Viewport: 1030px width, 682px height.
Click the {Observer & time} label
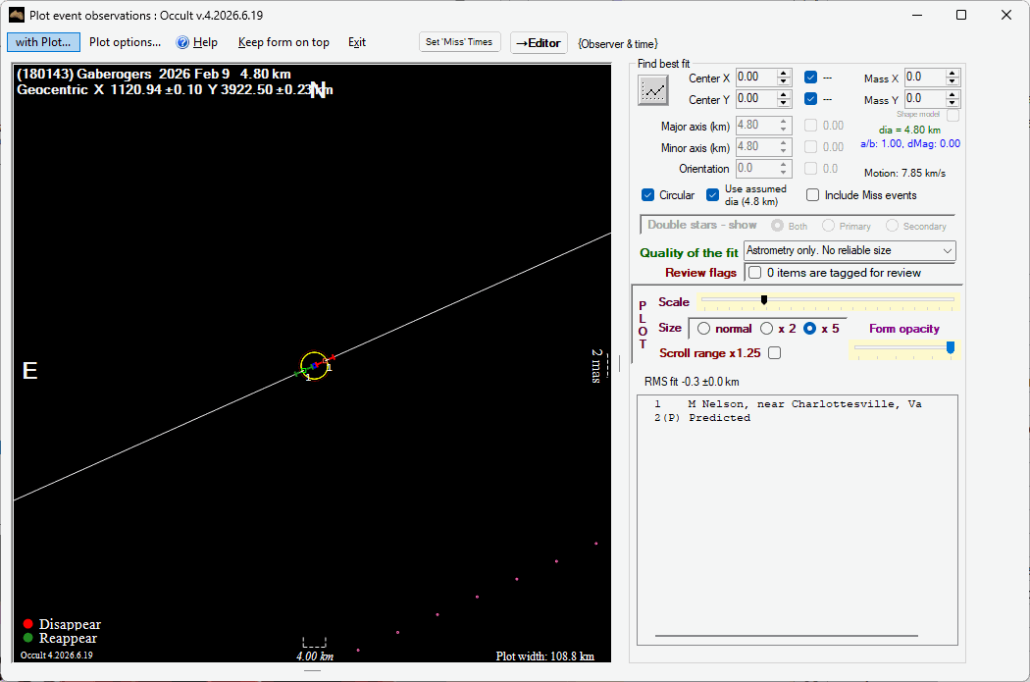[617, 44]
